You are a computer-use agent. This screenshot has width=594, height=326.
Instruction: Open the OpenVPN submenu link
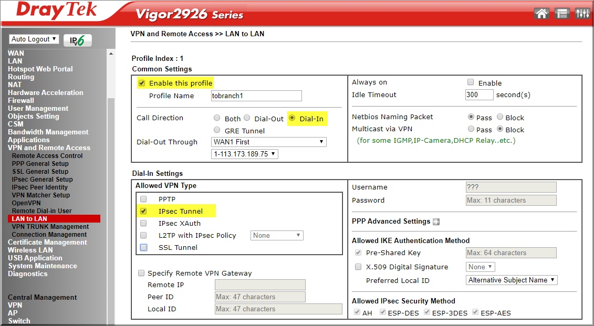[26, 203]
